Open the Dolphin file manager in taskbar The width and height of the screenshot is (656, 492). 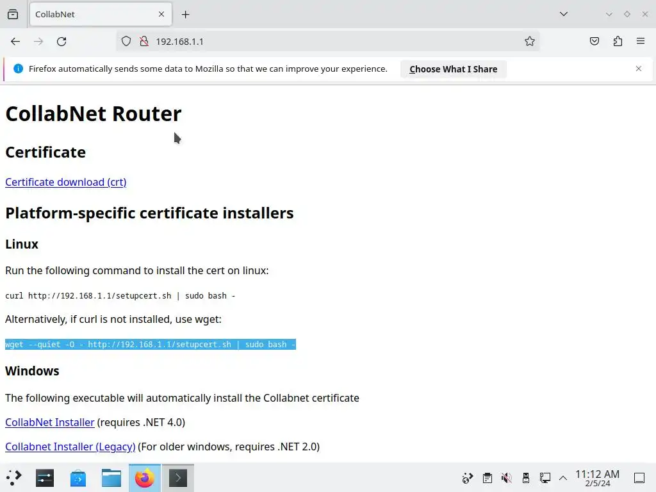point(111,478)
